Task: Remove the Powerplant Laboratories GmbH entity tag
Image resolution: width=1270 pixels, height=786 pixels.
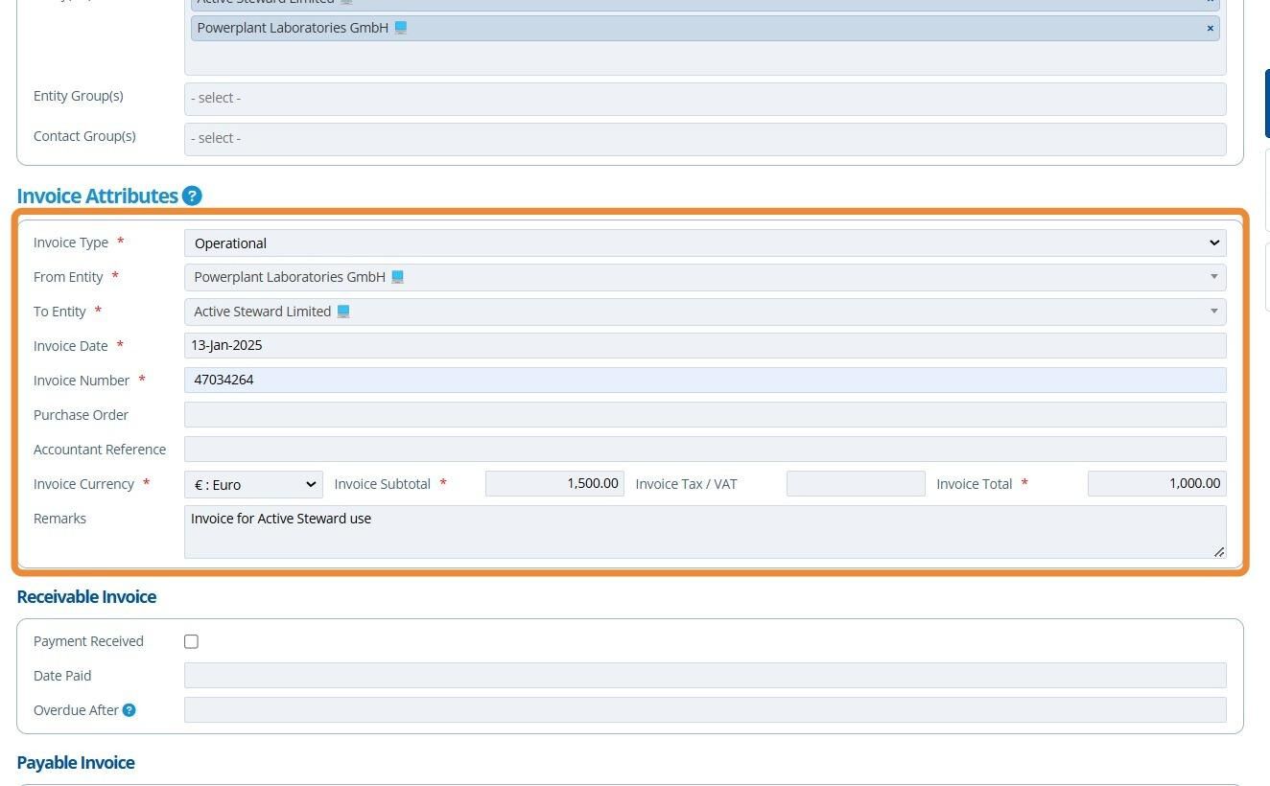Action: click(x=1210, y=28)
